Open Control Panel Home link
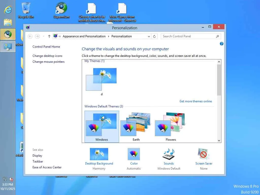260x195 pixels. pos(46,47)
